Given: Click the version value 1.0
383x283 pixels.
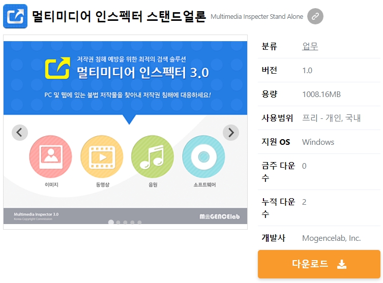Looking at the screenshot, I should point(307,71).
